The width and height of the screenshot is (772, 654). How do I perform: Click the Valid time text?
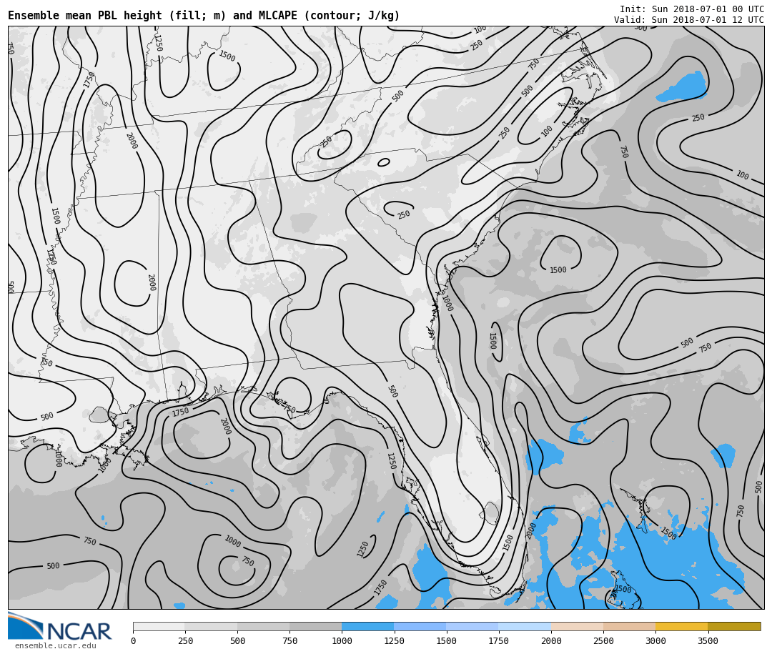pyautogui.click(x=688, y=20)
